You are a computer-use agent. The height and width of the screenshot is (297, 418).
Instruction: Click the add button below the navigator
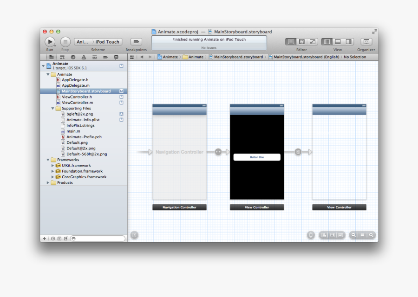(x=44, y=238)
